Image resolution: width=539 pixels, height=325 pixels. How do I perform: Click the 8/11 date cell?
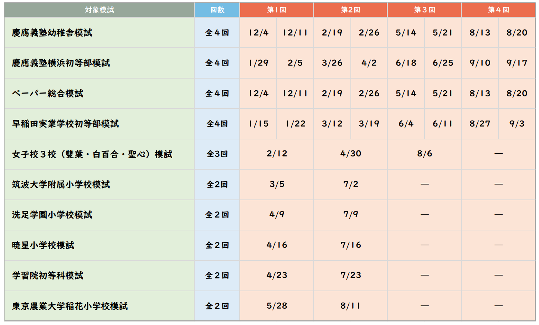(351, 306)
